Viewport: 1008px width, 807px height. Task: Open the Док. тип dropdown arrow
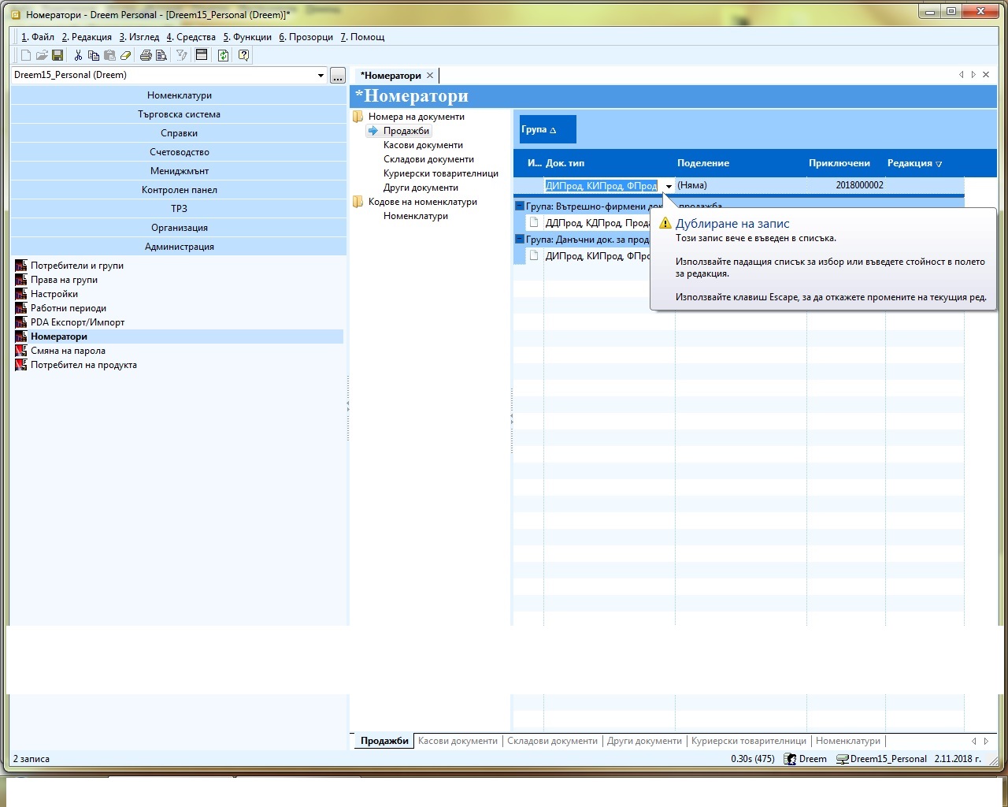point(669,186)
